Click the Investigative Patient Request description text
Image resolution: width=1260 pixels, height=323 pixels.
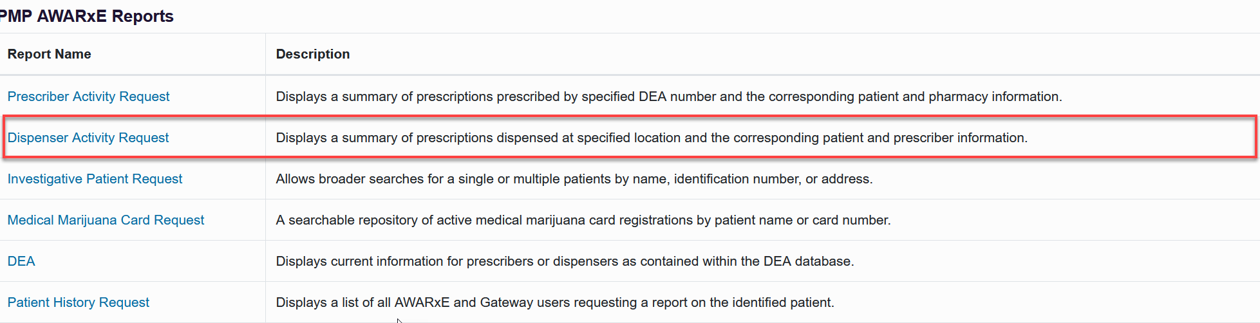[x=574, y=179]
